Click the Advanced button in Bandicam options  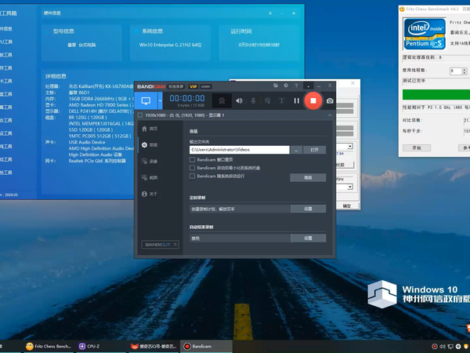tap(308, 178)
